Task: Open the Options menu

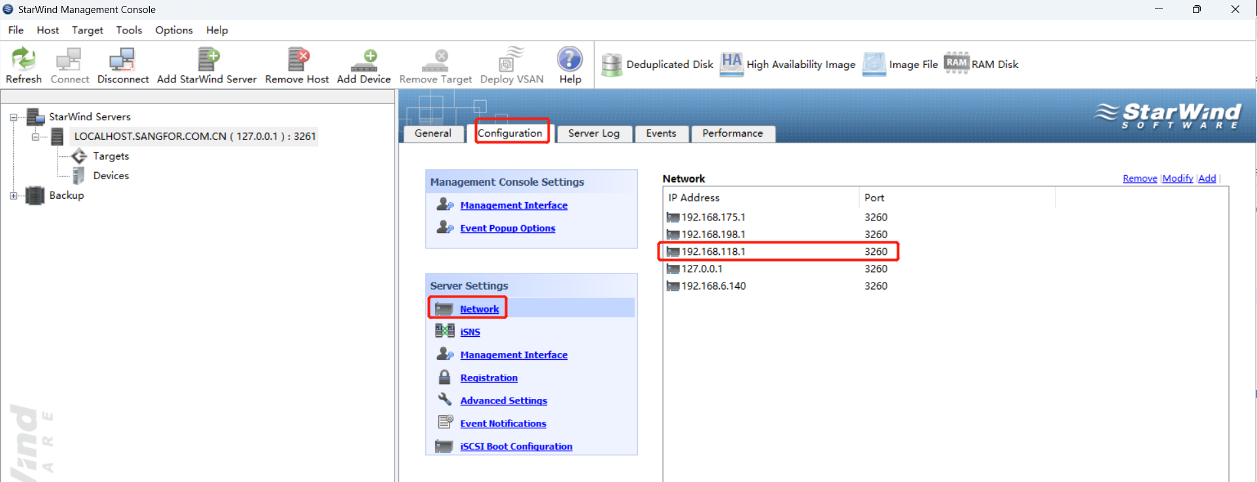Action: click(174, 30)
